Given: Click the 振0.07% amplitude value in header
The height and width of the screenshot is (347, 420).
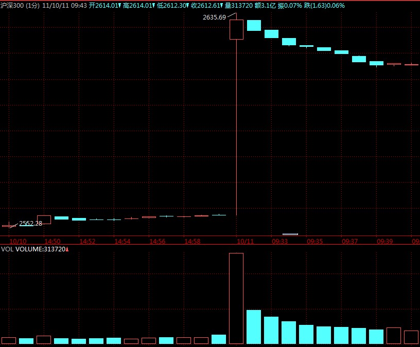Looking at the screenshot, I should (x=290, y=5).
